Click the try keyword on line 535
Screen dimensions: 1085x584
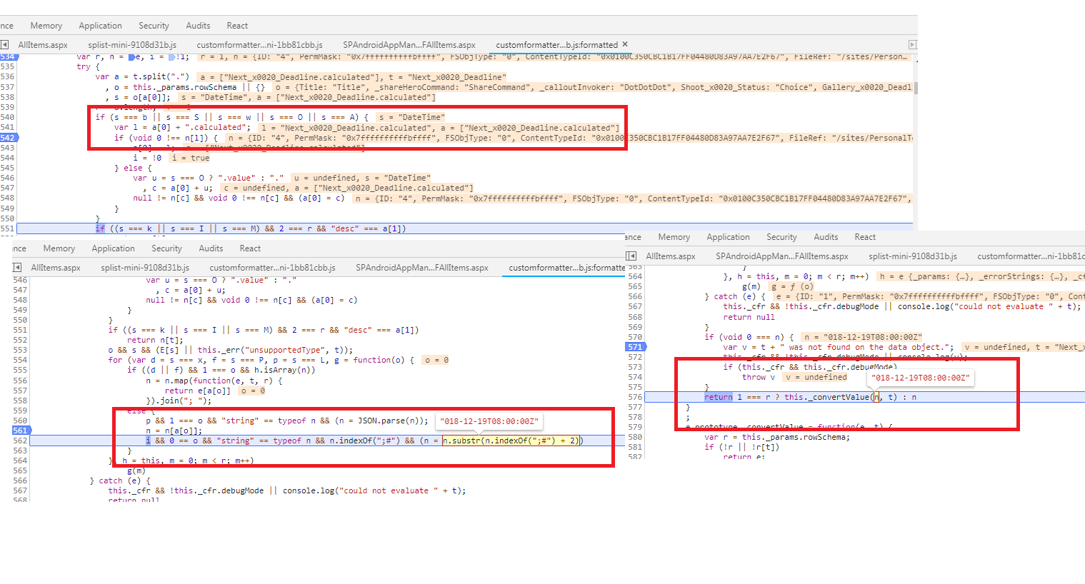(x=84, y=66)
